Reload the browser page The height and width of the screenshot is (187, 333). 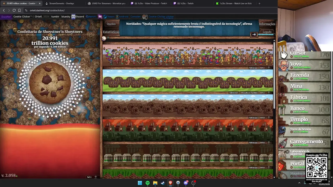click(14, 10)
